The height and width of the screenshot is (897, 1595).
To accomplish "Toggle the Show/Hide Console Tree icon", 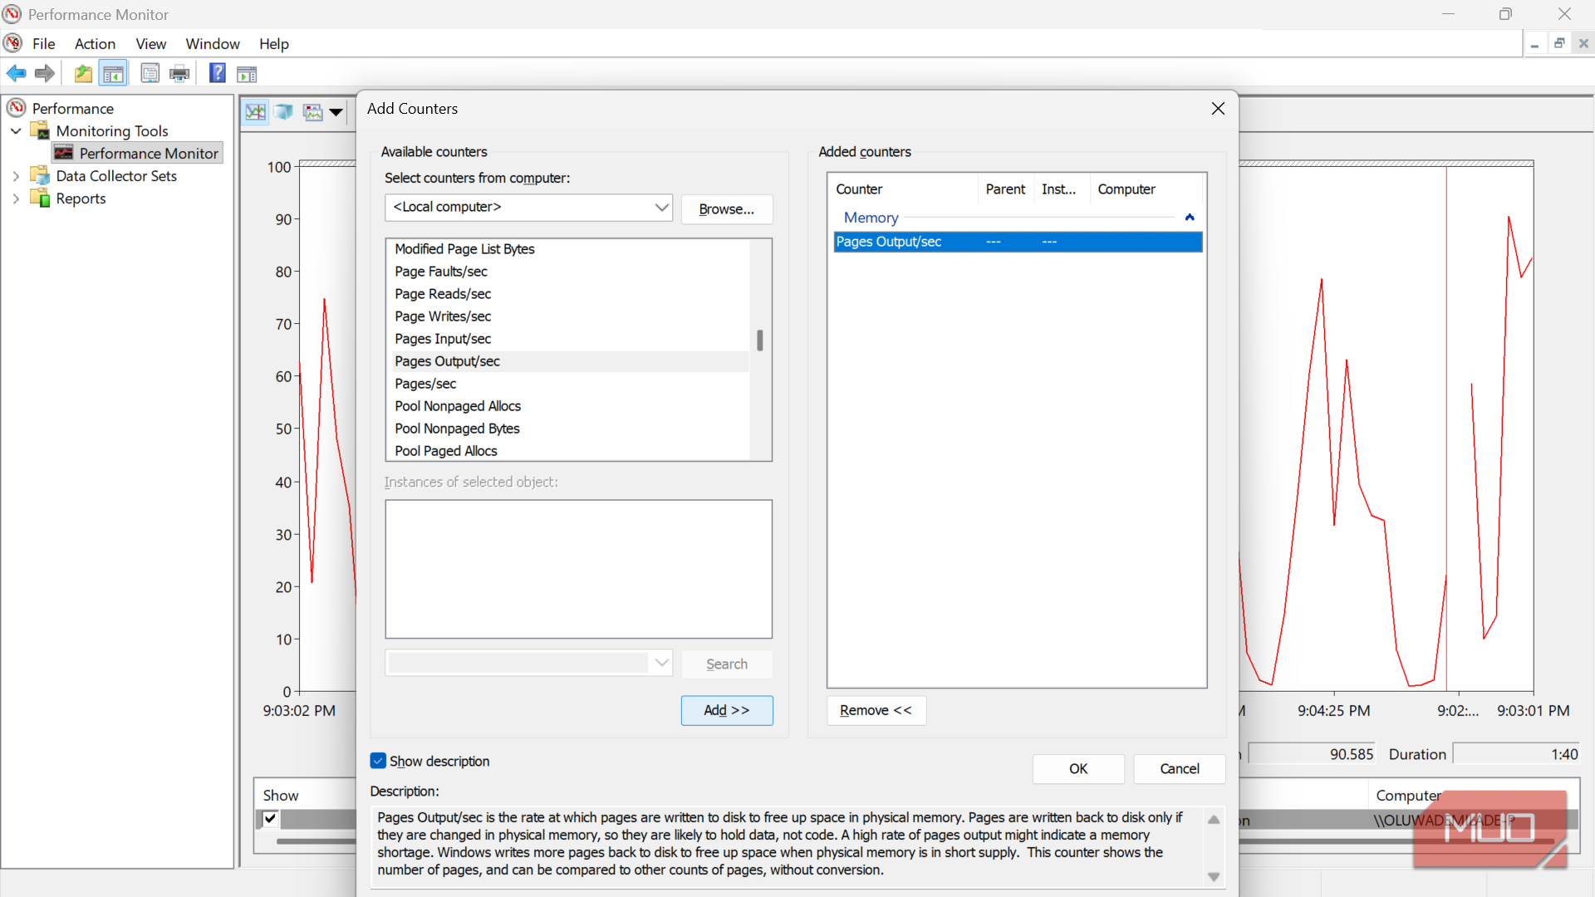I will coord(114,74).
